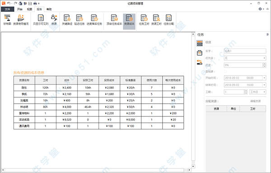Click the horizontal scrollbar right arrow
The height and width of the screenshot is (173, 271).
coord(189,170)
